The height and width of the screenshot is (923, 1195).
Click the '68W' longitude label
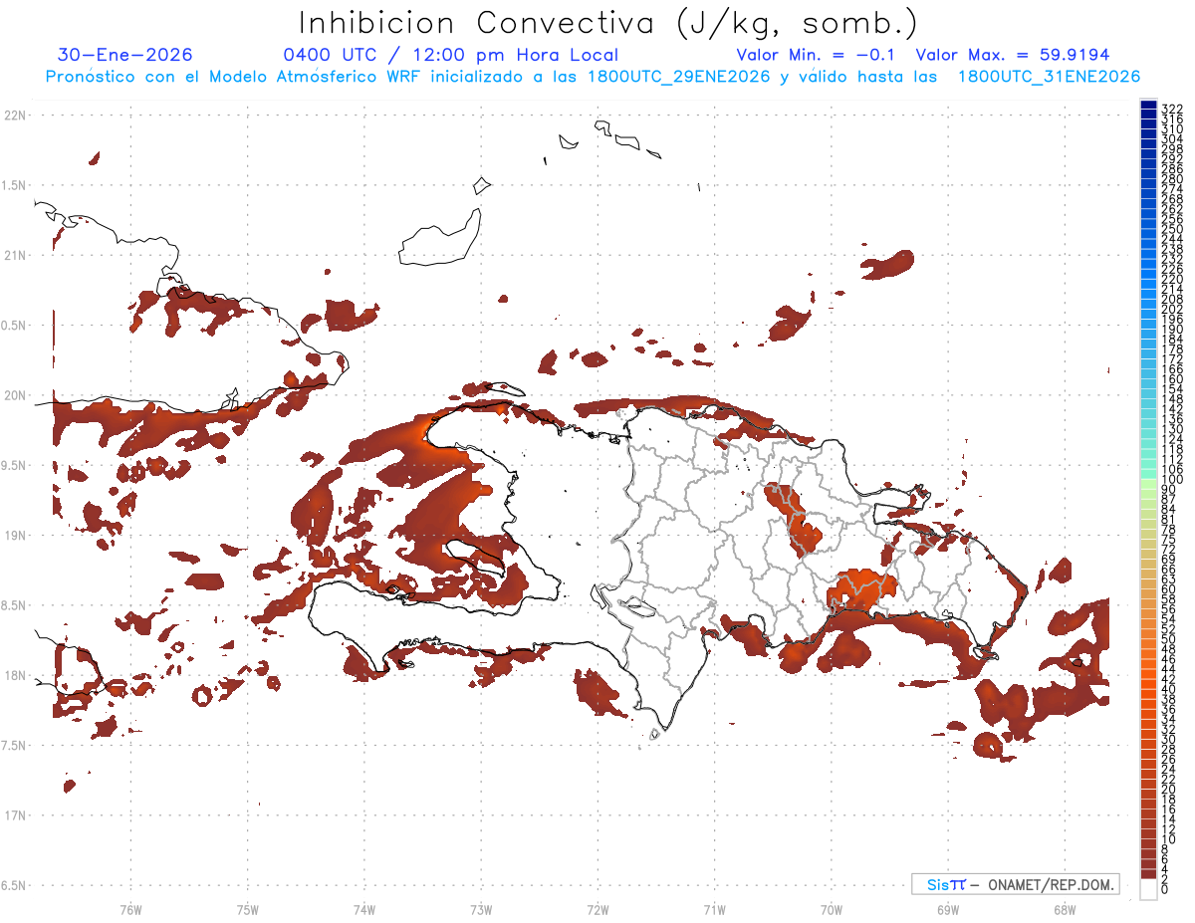coord(1065,909)
